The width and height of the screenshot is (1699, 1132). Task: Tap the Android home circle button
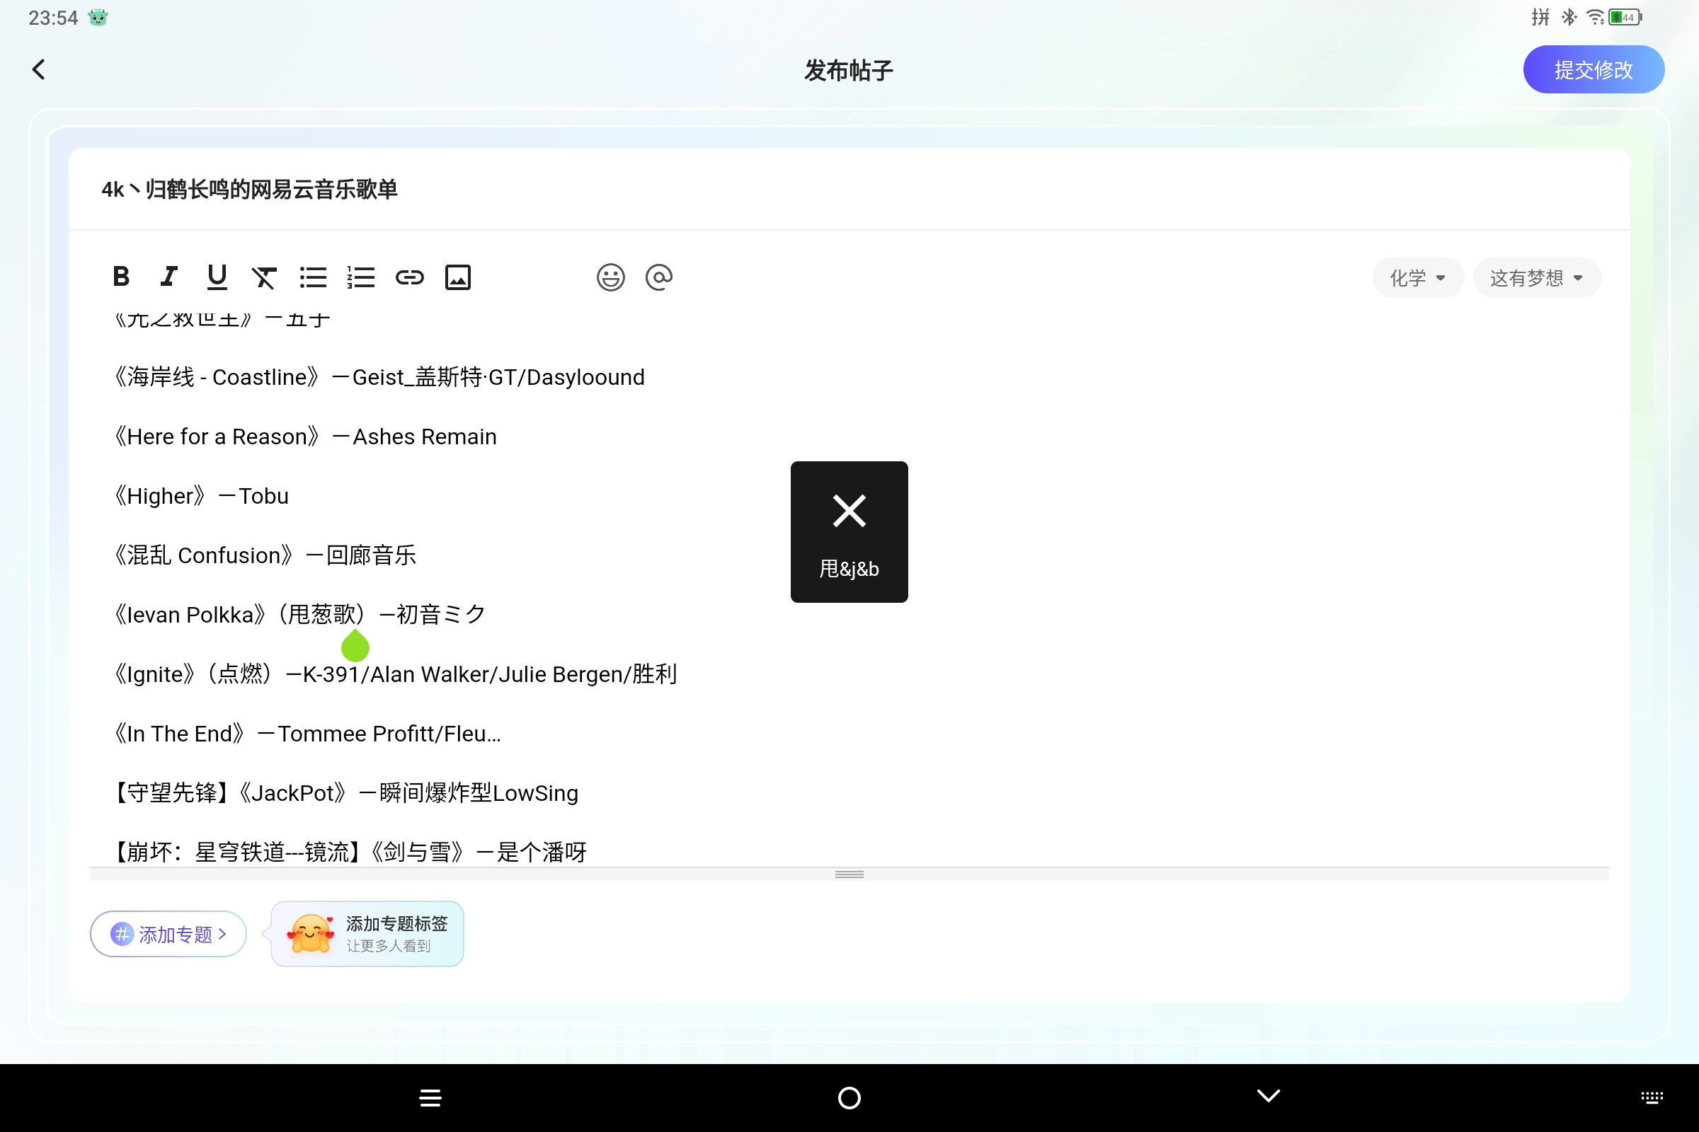pos(849,1098)
